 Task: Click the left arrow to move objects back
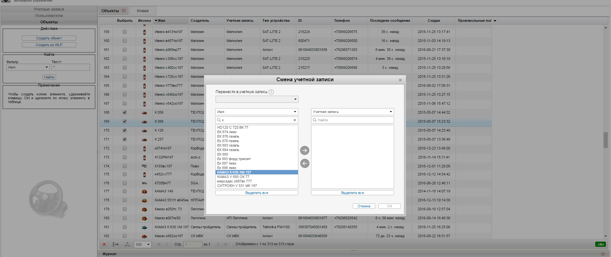[304, 164]
